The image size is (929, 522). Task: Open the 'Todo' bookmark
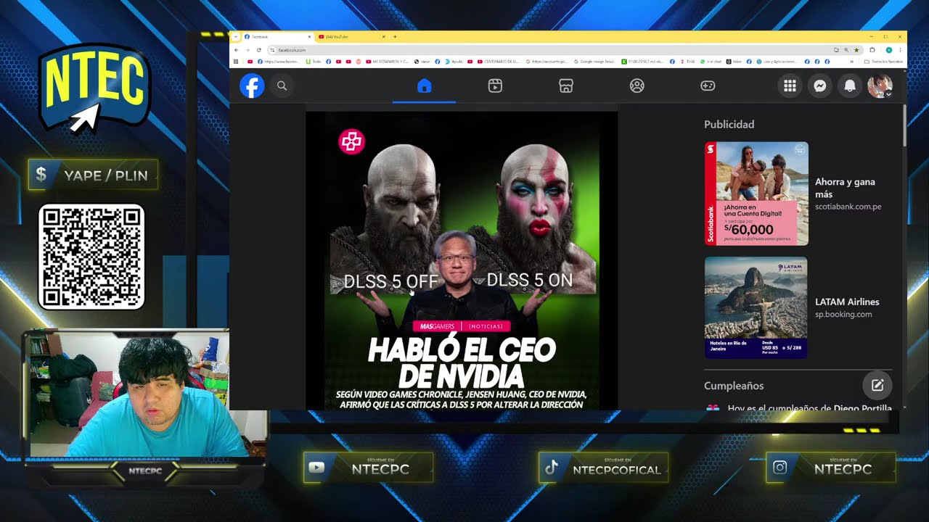[312, 62]
